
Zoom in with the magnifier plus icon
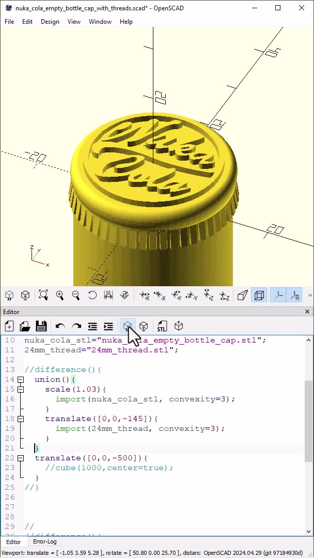(60, 296)
